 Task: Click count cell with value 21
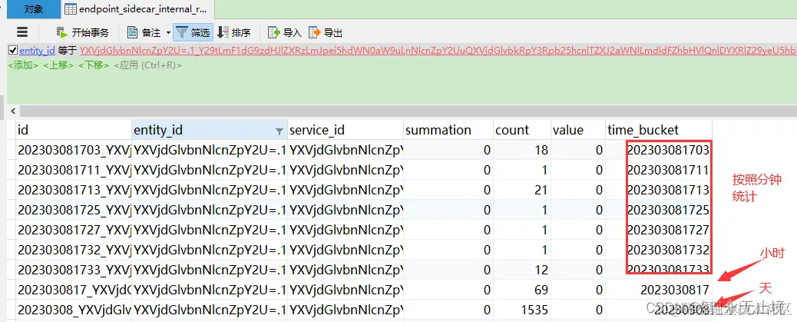click(522, 191)
